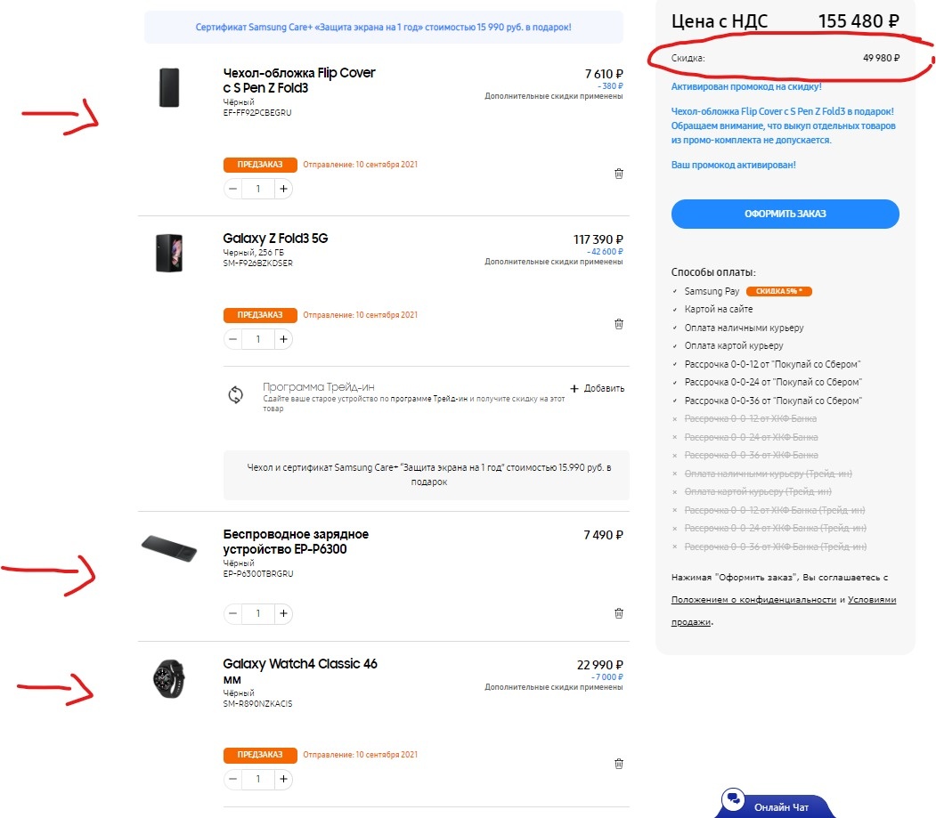
Task: Click ОФОРМИТЬ ЗАКАЗ button
Action: click(x=785, y=214)
